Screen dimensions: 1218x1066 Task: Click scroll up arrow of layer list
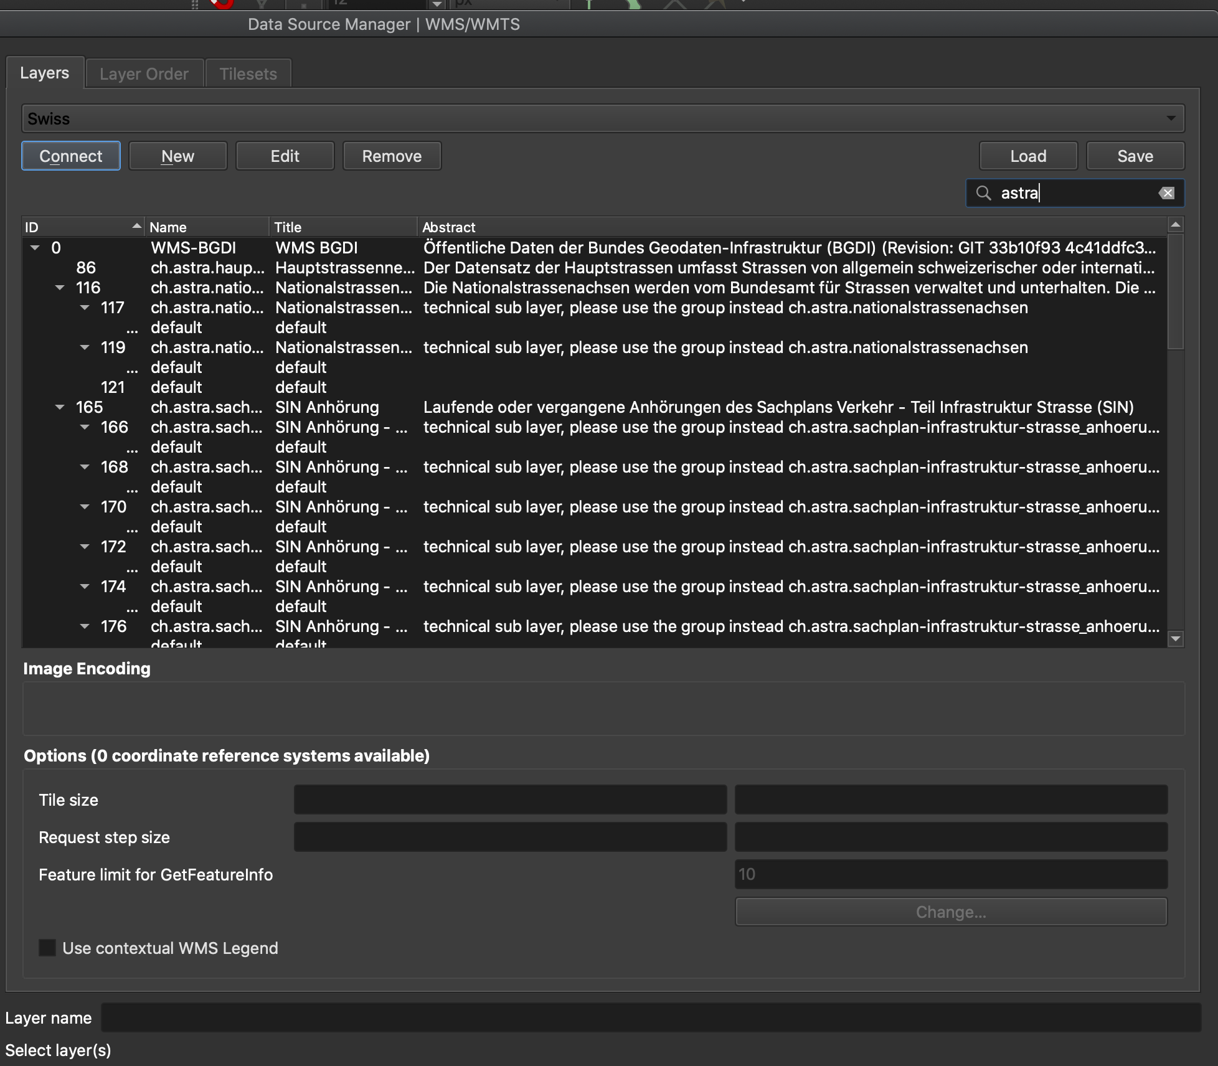click(1176, 225)
